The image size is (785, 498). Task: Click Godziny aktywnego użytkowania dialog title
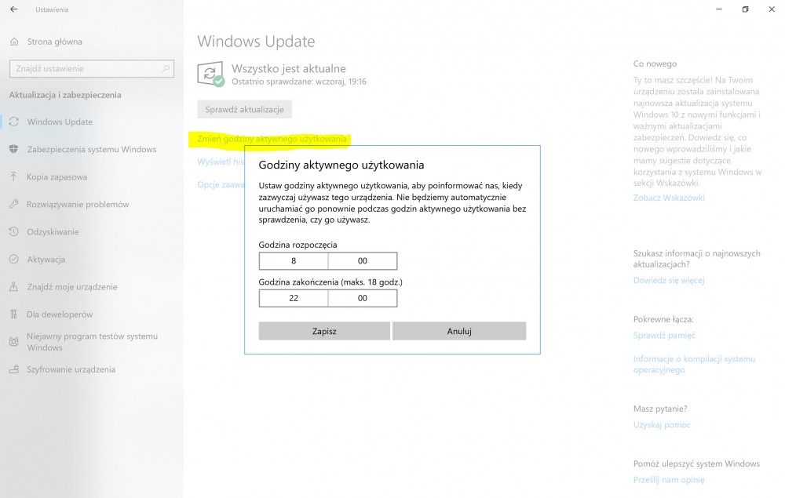pos(341,165)
